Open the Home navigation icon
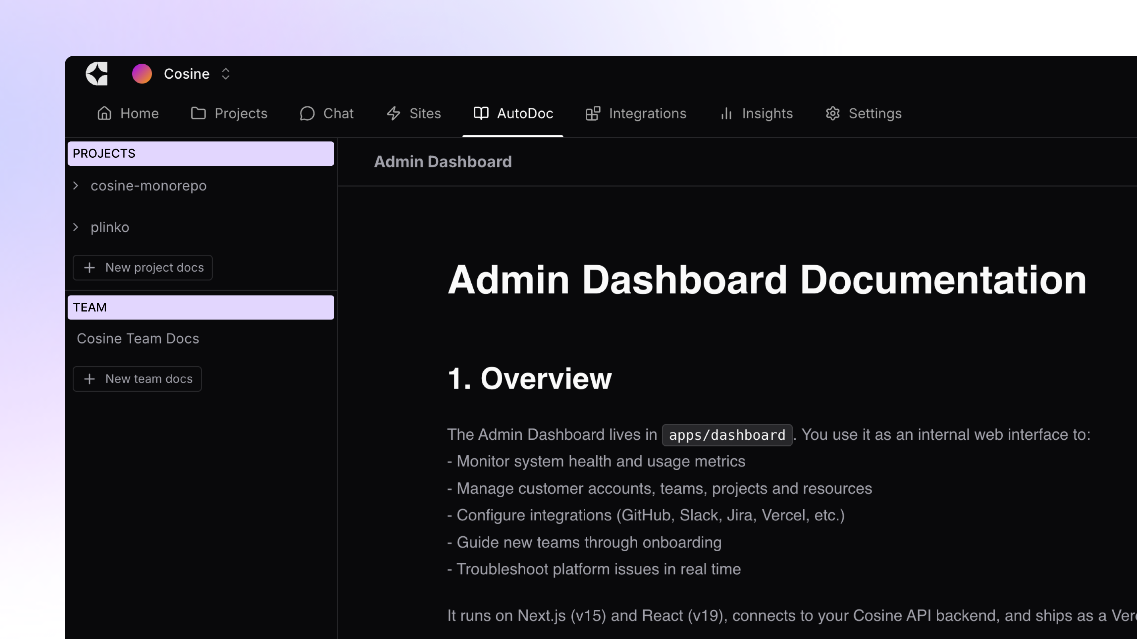Image resolution: width=1137 pixels, height=639 pixels. [105, 113]
